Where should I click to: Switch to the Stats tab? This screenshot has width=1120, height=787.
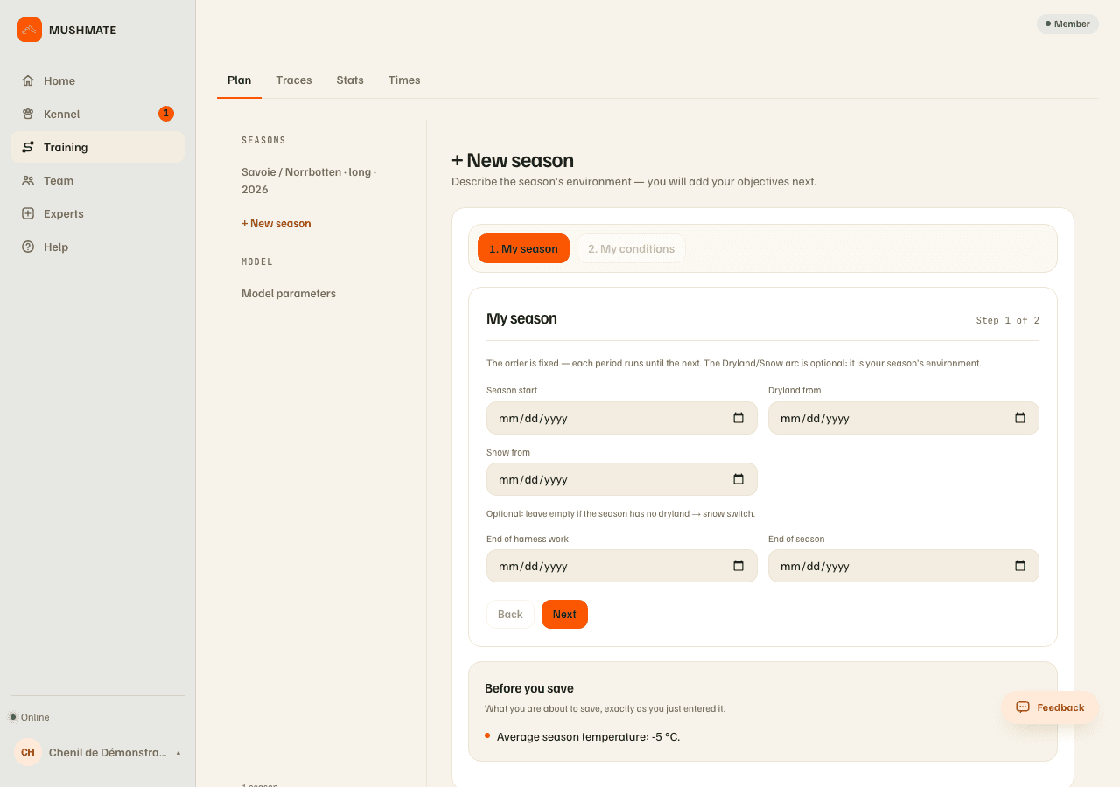pos(350,80)
